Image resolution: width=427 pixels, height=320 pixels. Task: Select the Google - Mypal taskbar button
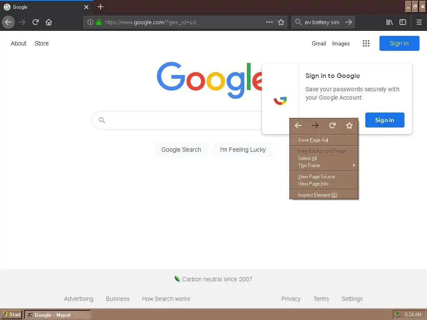58,315
